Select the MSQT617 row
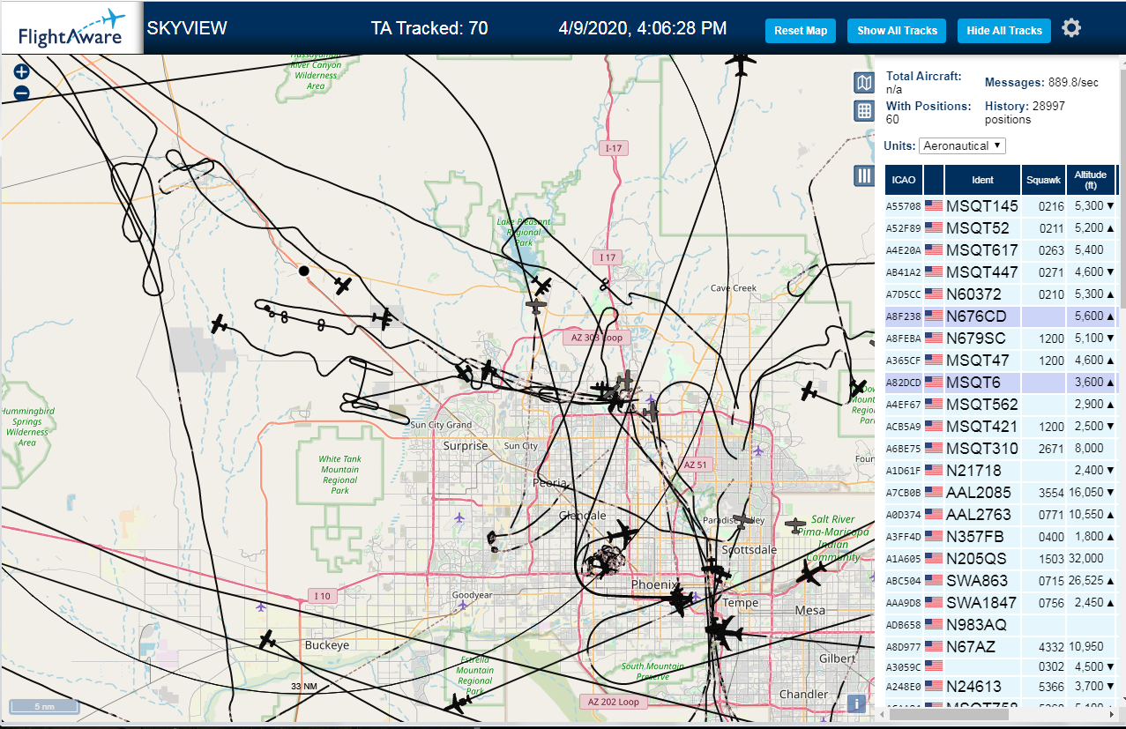1126x729 pixels. [1001, 250]
